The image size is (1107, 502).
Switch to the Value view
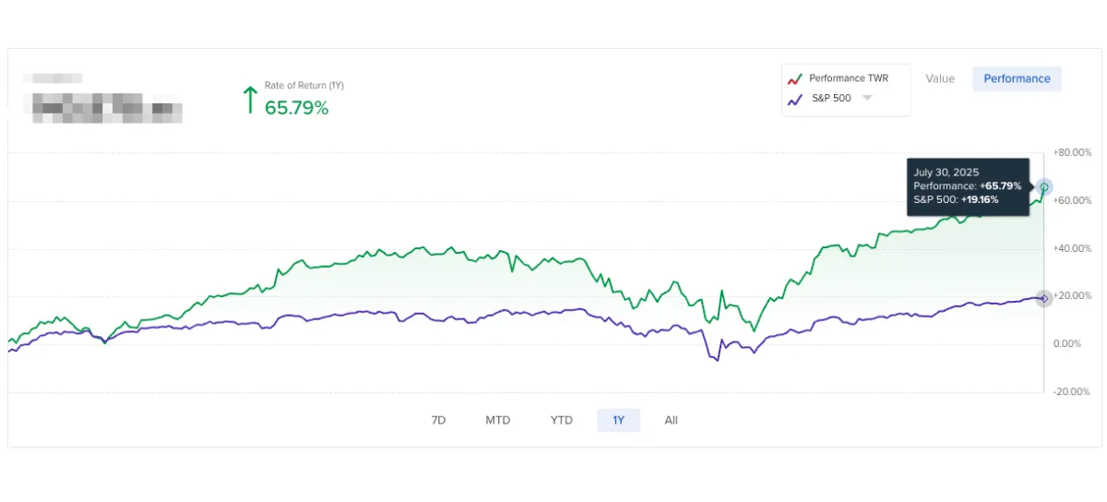click(940, 78)
